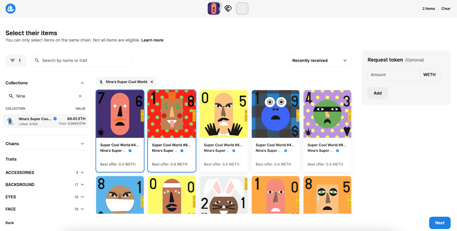Expand the Chains section
Screen dimensions: 457x231
pyautogui.click(x=82, y=144)
